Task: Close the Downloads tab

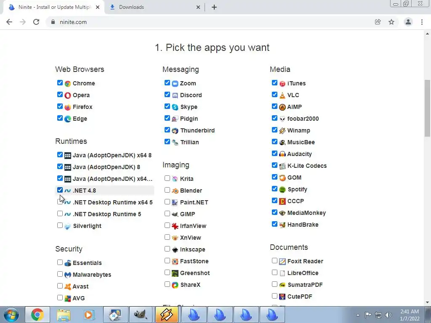Action: coord(198,8)
